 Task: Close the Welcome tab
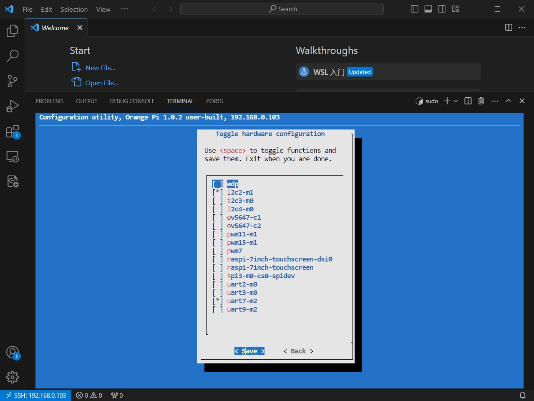(80, 28)
